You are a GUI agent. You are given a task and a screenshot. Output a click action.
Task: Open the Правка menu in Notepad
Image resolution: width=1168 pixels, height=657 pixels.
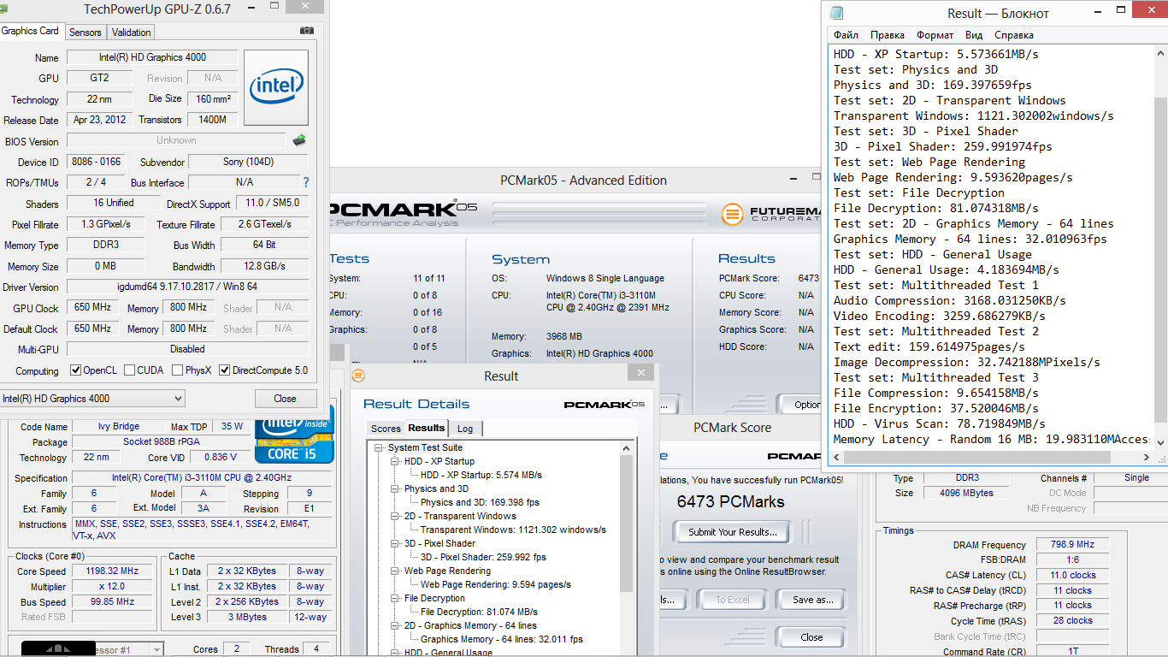click(888, 35)
